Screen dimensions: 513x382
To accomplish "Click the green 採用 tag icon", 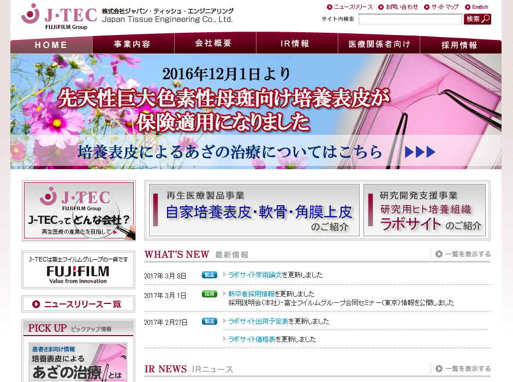I will (210, 294).
